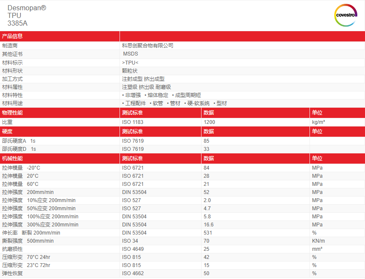
Task: Open the MSDS certificate link
Action: tap(130, 54)
